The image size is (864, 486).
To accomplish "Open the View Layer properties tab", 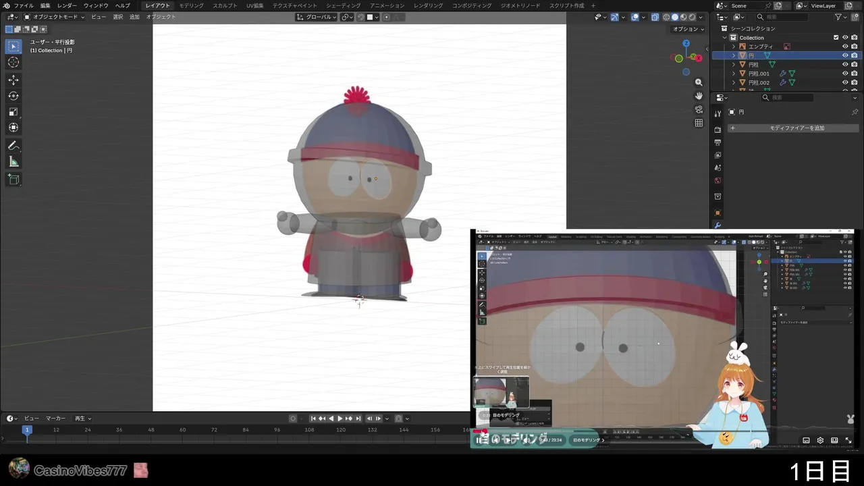I will (x=718, y=155).
